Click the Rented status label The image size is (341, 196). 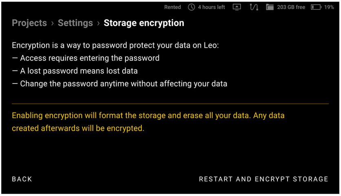click(172, 7)
